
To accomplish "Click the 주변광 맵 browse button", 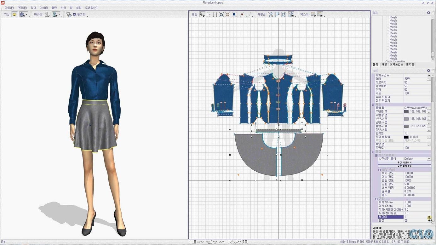I will pyautogui.click(x=429, y=115).
